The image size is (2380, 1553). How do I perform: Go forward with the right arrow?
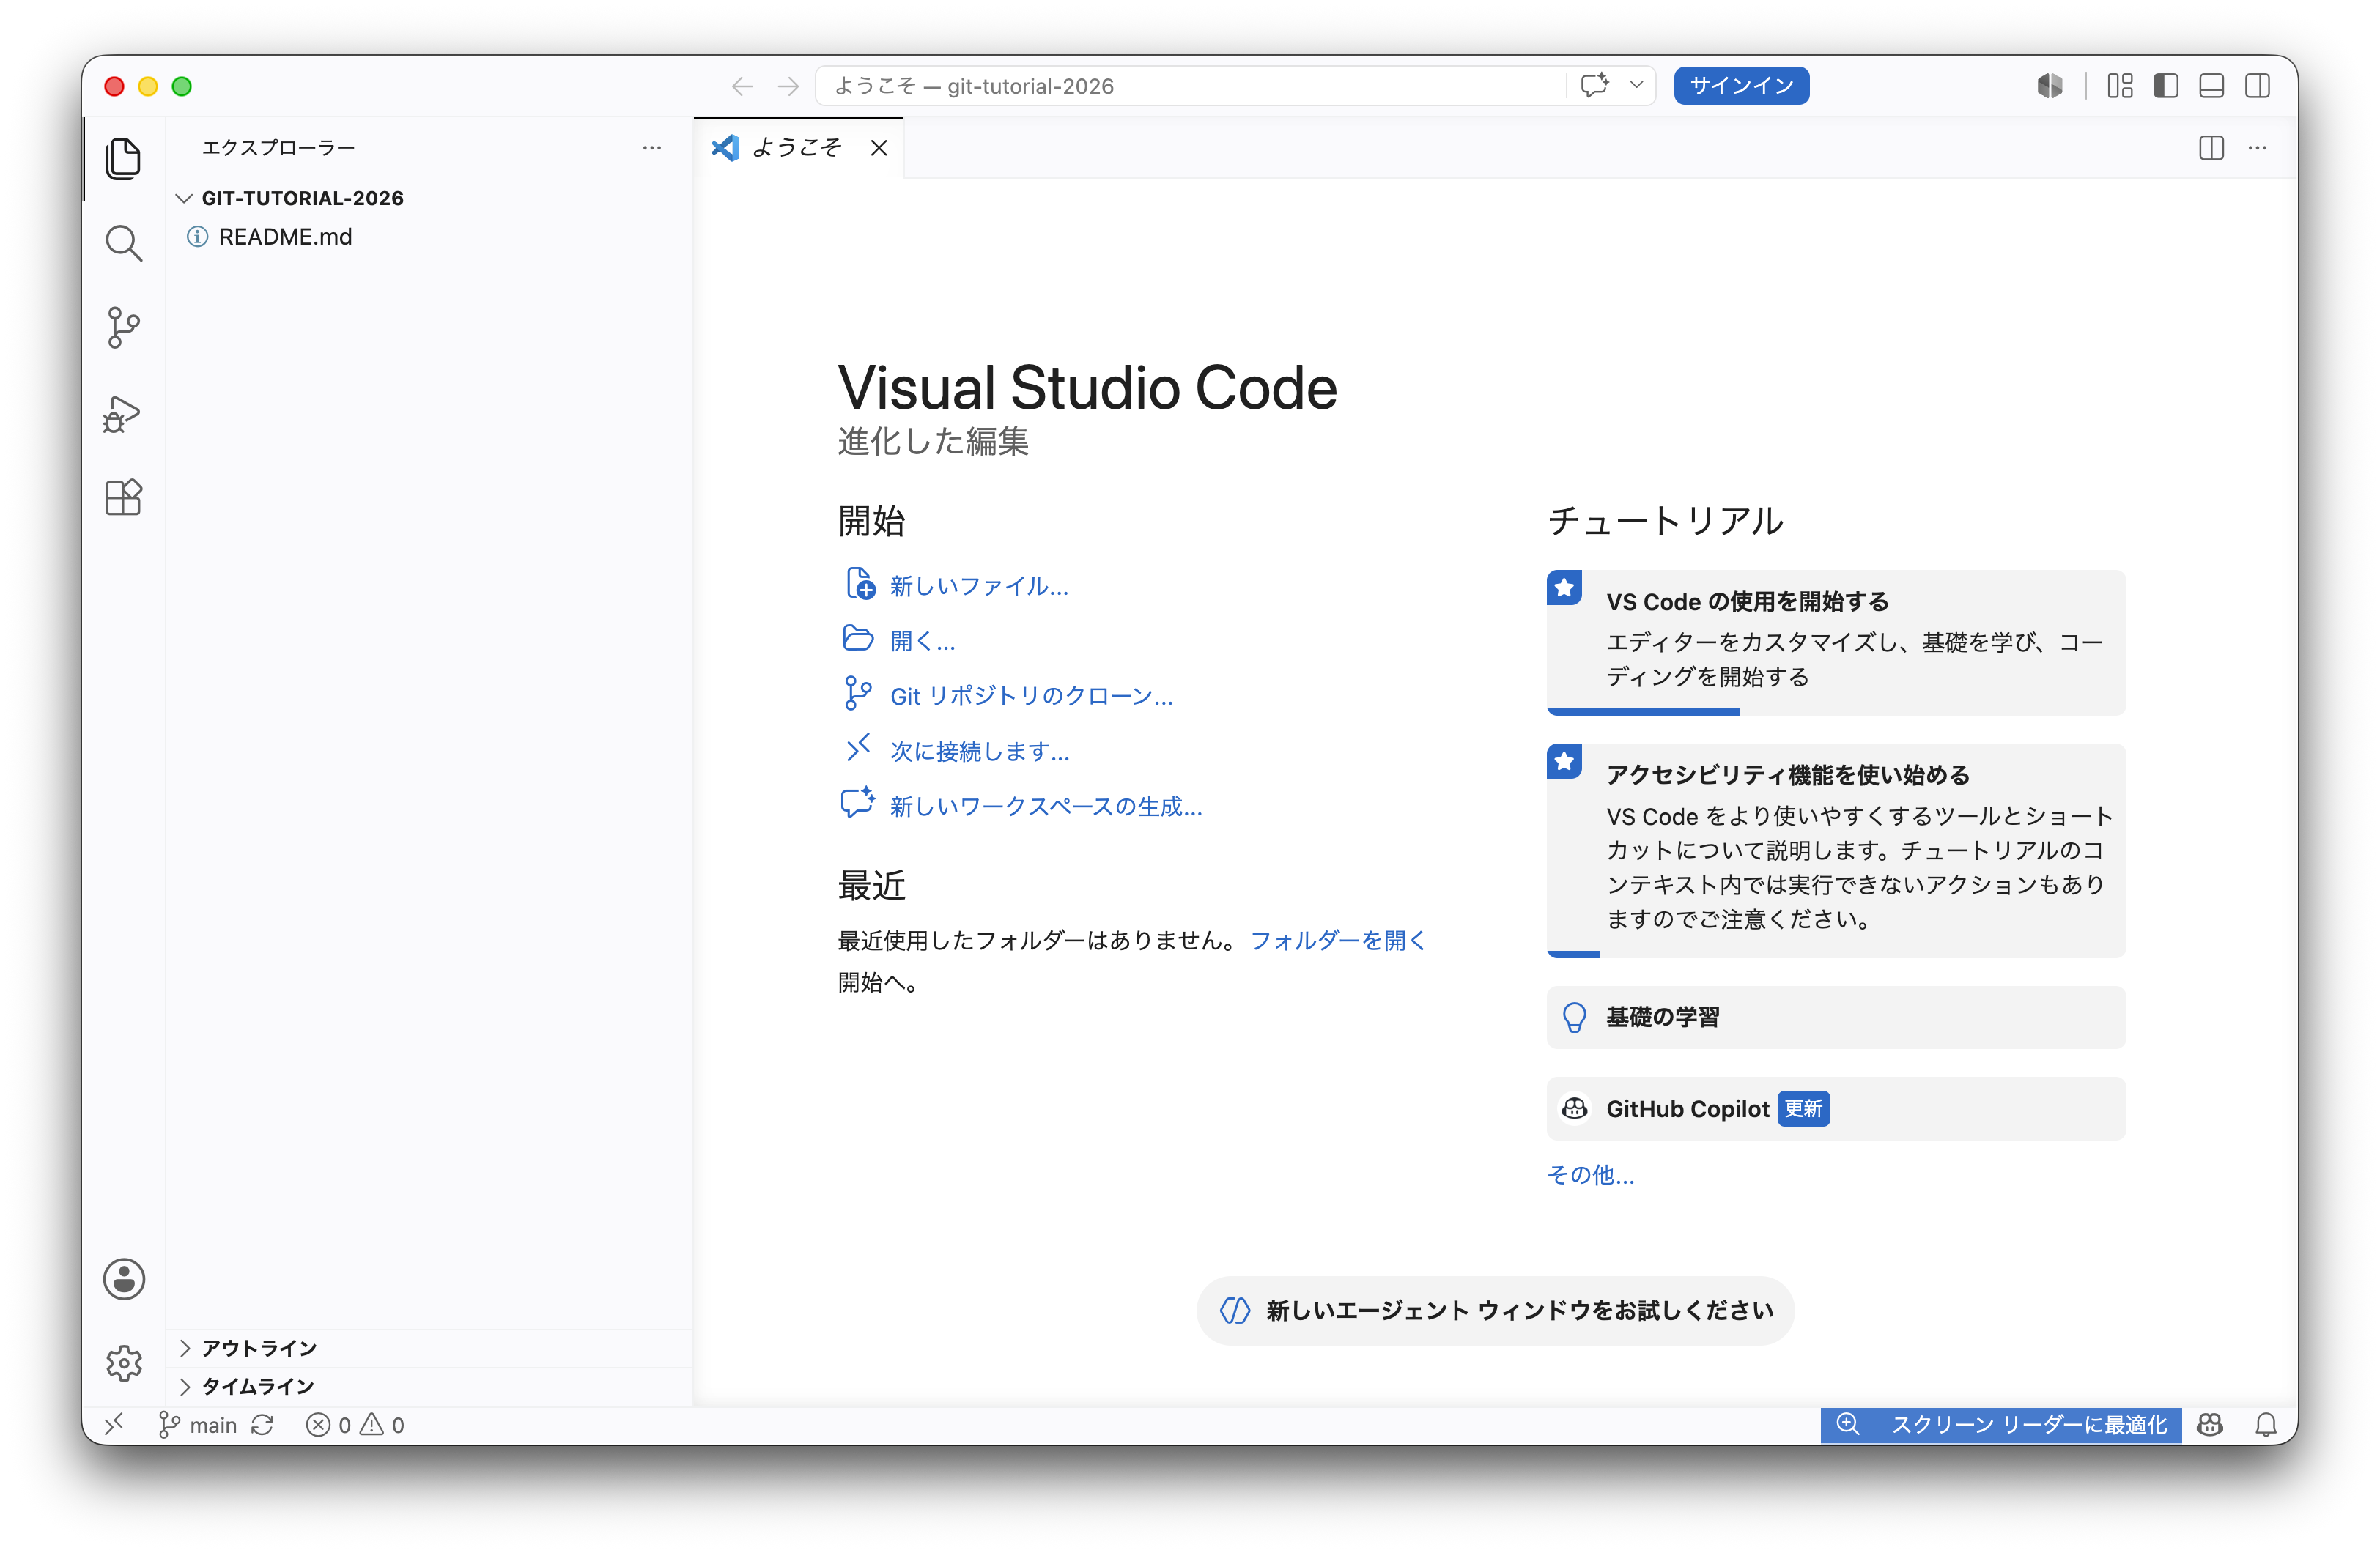pos(788,87)
